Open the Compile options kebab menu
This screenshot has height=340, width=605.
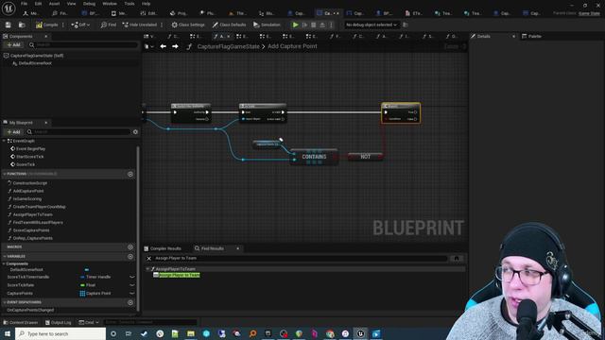click(x=63, y=25)
